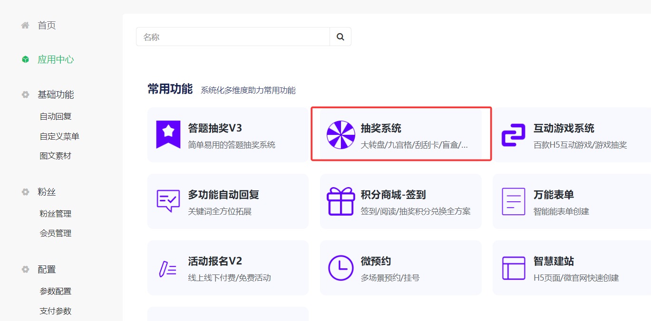Viewport: 651px width, 321px height.
Task: Click the 活动报名V2 pencil list icon
Action: tap(168, 268)
